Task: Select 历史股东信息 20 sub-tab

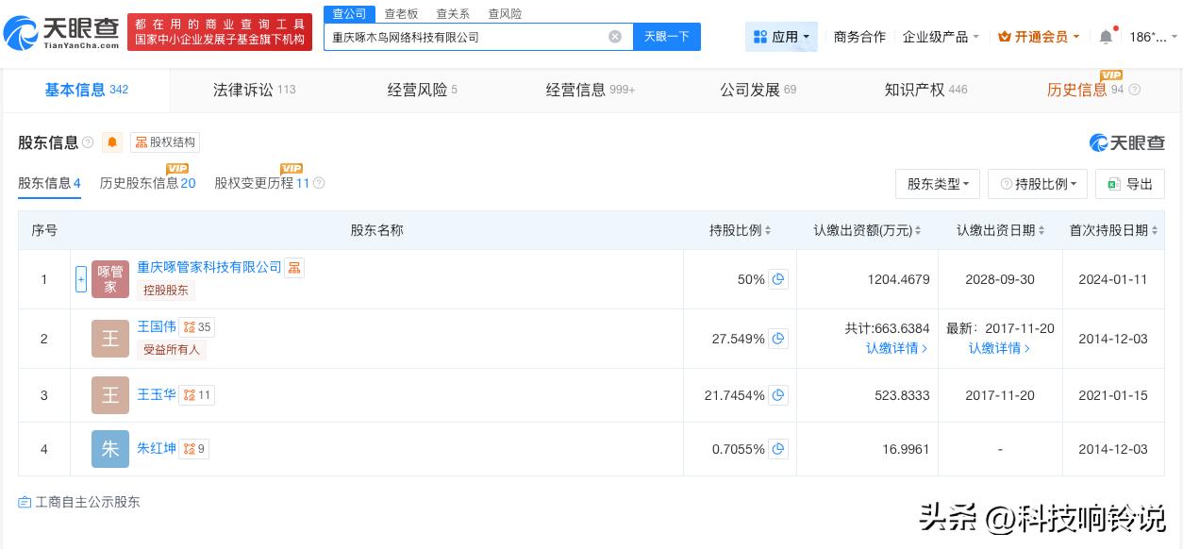Action: click(x=147, y=183)
